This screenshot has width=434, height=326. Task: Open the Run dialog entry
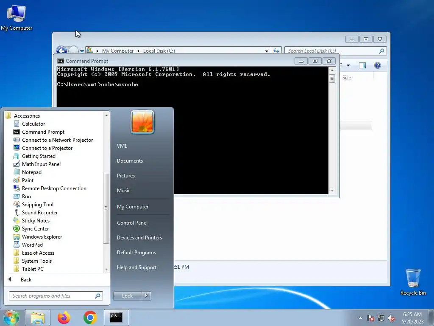pyautogui.click(x=26, y=196)
